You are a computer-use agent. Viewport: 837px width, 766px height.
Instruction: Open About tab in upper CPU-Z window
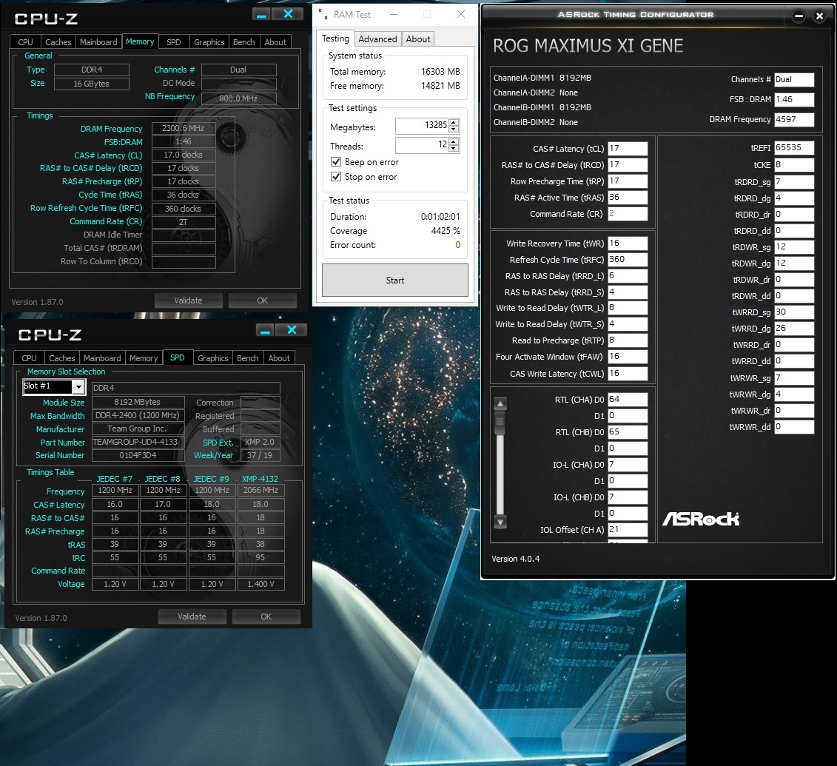275,42
